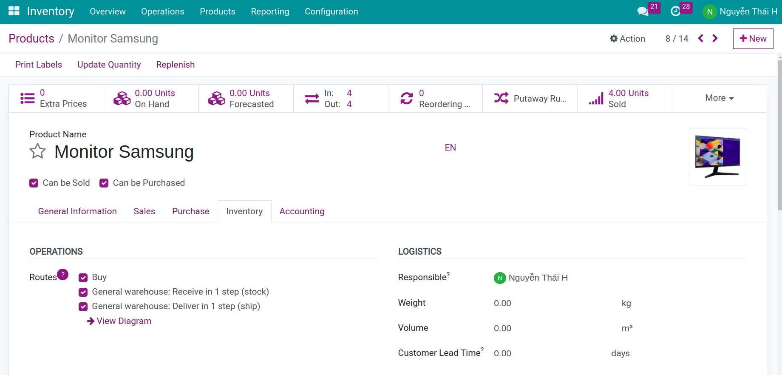Toggle the Can be Purchased checkbox

pyautogui.click(x=104, y=183)
